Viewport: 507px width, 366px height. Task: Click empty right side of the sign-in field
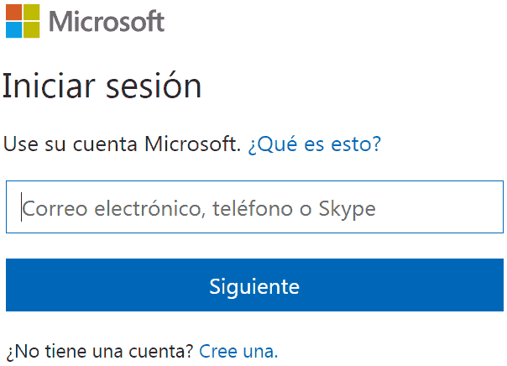pyautogui.click(x=440, y=207)
